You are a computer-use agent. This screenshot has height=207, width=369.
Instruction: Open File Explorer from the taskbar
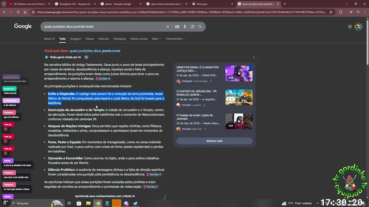tap(88, 203)
